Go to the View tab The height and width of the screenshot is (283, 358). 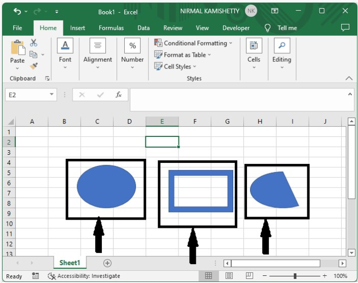pos(203,28)
